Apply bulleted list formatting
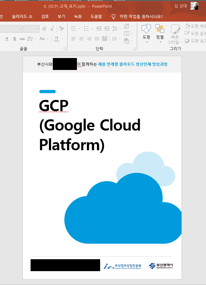The width and height of the screenshot is (206, 285). [x=73, y=29]
